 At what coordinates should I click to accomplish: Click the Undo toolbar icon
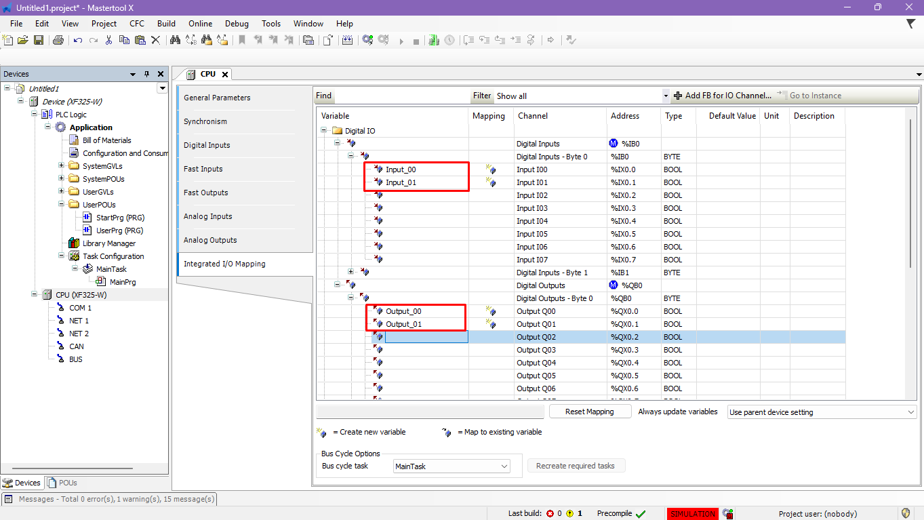[x=78, y=41]
